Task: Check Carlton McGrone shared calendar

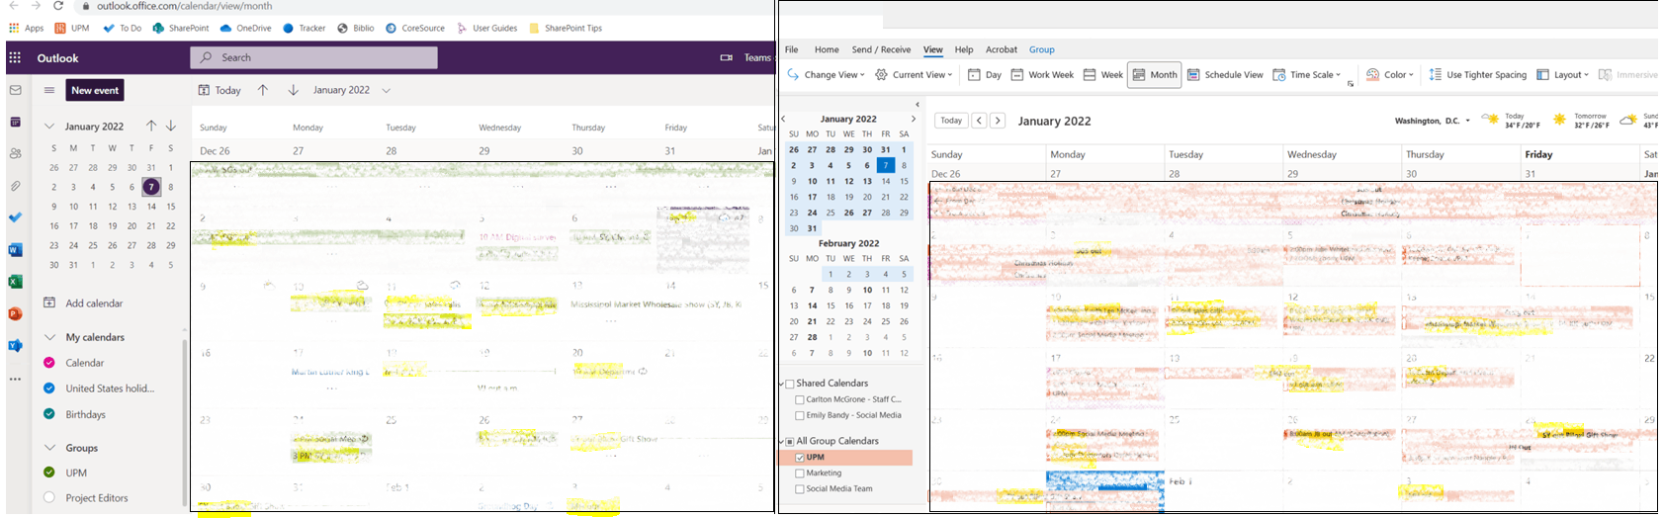Action: point(800,399)
